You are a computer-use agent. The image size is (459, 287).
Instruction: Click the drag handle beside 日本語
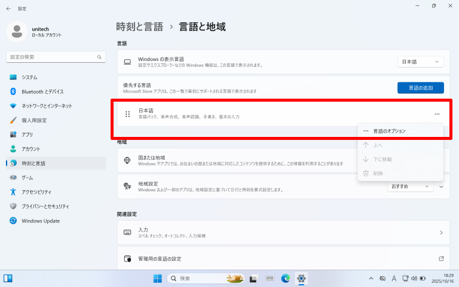pyautogui.click(x=127, y=114)
